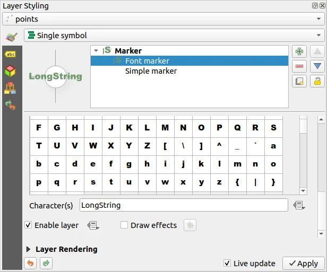The image size is (327, 272).
Task: Open the Labels tab icon
Action: (10, 54)
